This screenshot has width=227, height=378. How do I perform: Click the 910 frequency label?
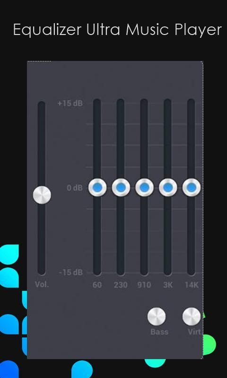144,285
